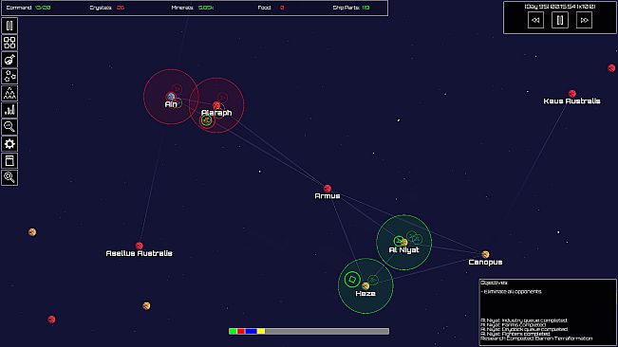This screenshot has width=618, height=347.
Task: Select the Heze star system
Action: pyautogui.click(x=365, y=286)
